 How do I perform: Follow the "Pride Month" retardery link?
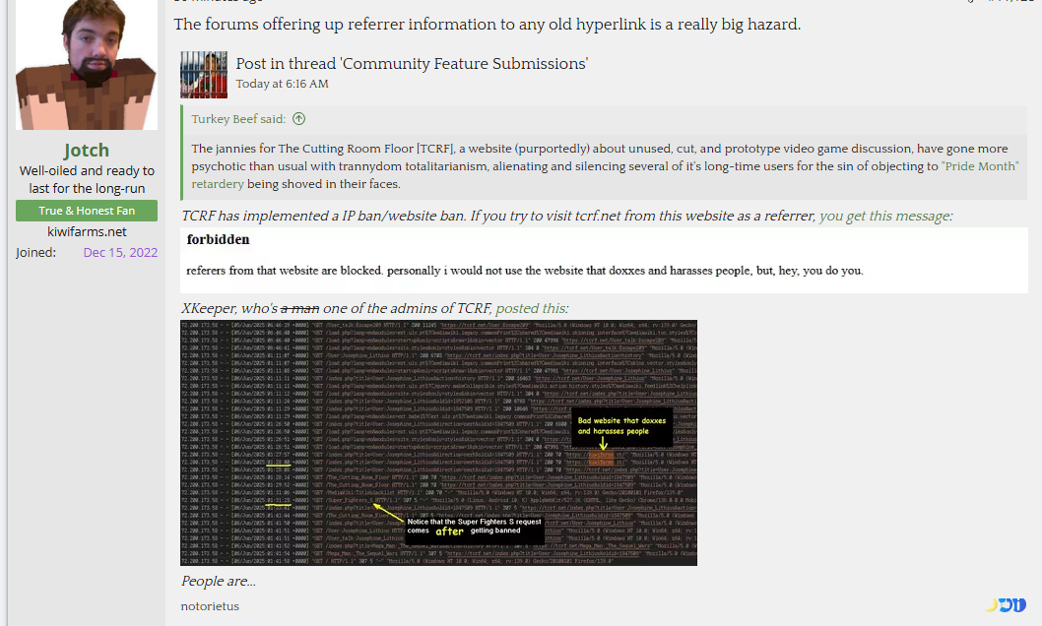(980, 166)
